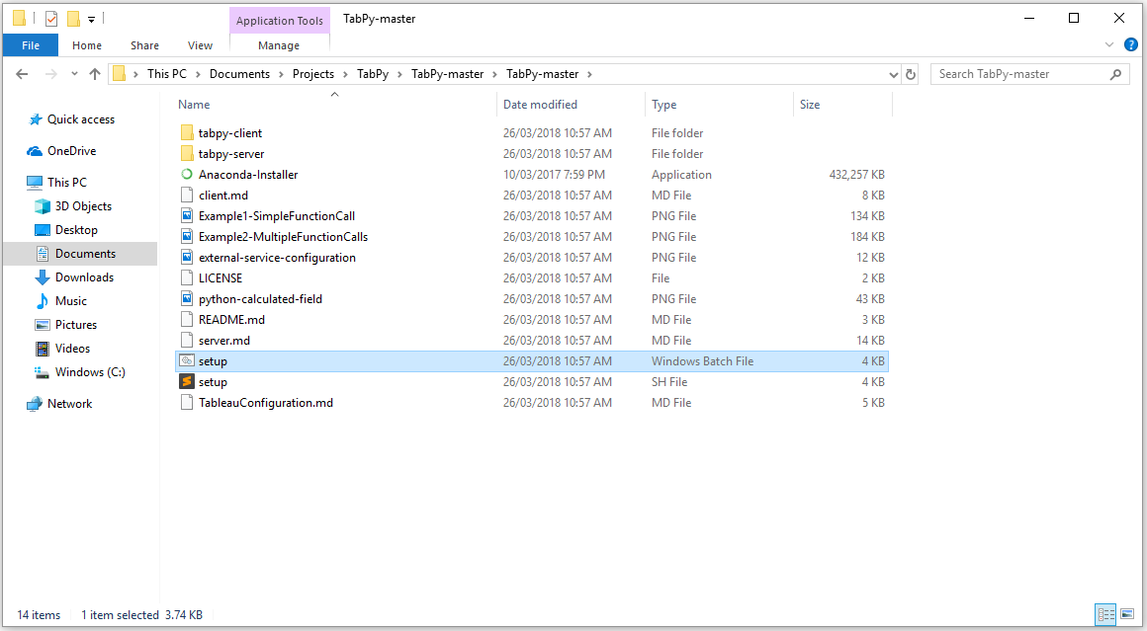Select the README.md file icon

coord(187,320)
